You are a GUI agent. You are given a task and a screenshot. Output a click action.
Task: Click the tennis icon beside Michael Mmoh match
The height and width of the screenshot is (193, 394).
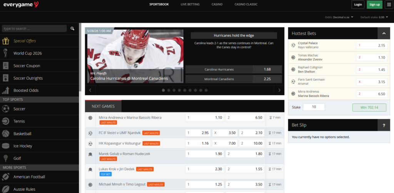(x=90, y=185)
